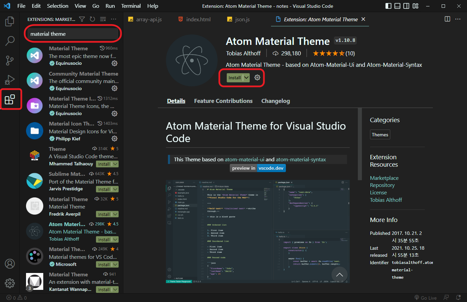Click the theme preview screenshot image
The width and height of the screenshot is (467, 302).
(x=257, y=231)
